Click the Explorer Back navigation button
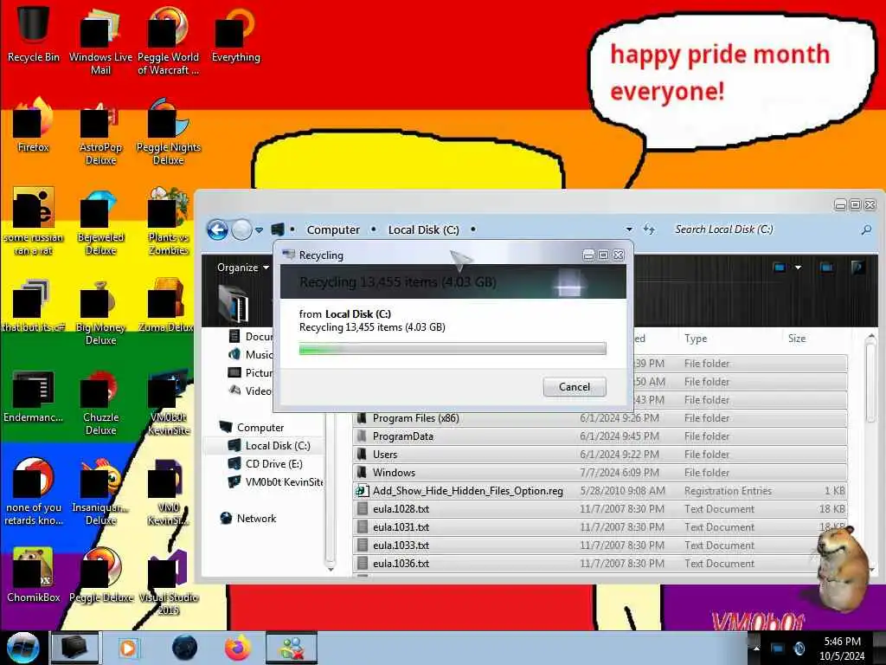Viewport: 886px width, 665px height. click(217, 230)
